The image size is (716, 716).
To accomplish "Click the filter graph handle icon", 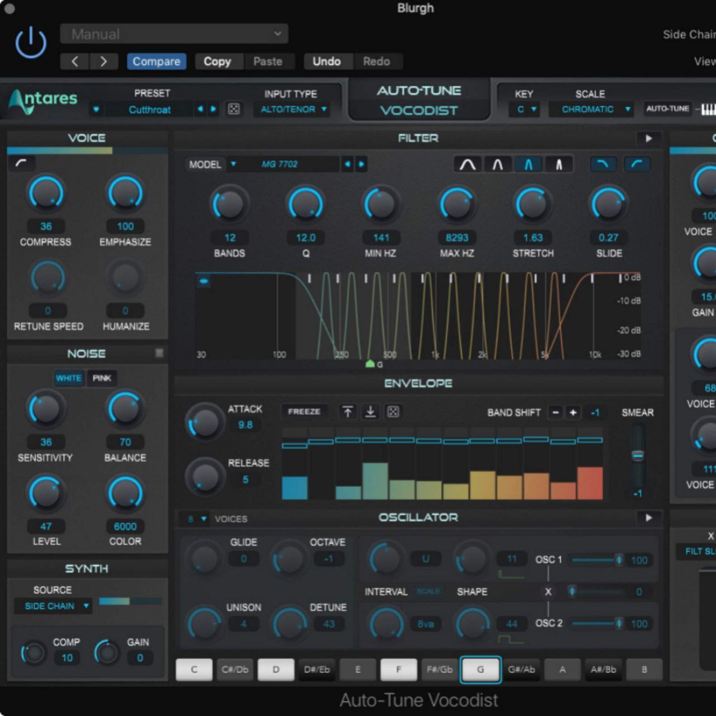I will pyautogui.click(x=204, y=281).
